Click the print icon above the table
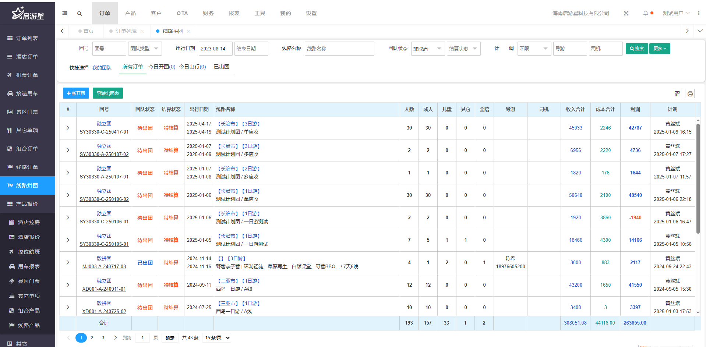This screenshot has width=706, height=347. 690,94
